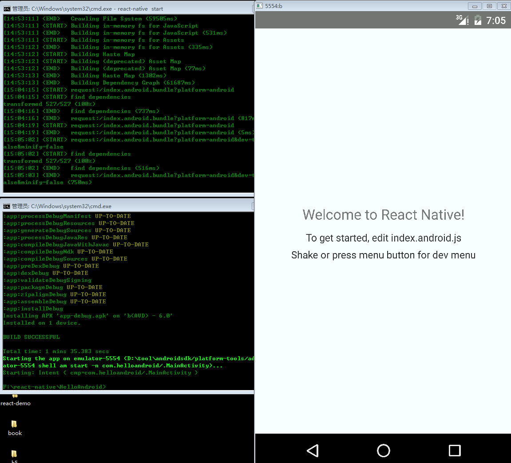
Task: Click the 5554:b emulator title text
Action: (273, 6)
